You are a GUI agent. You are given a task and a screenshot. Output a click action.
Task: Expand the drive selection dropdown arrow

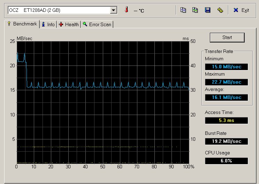point(113,10)
